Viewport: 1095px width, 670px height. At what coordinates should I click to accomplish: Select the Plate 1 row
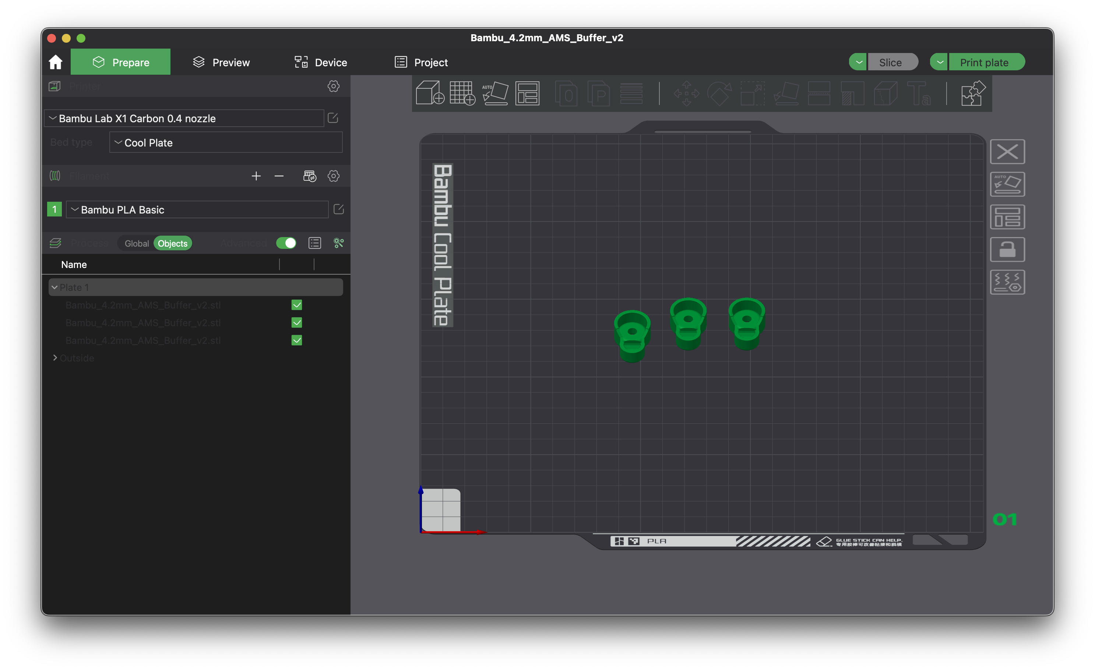[196, 287]
